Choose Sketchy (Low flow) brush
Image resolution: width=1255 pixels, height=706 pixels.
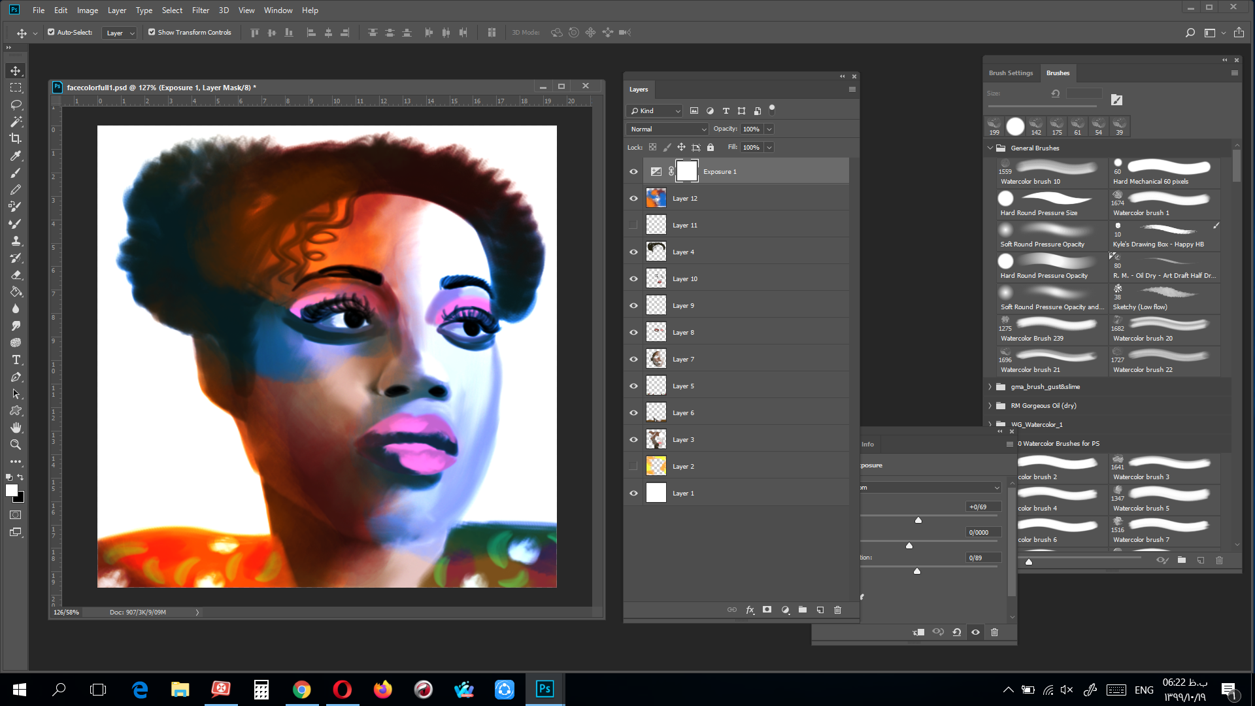pos(1164,299)
